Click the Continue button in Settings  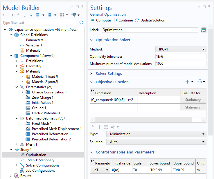point(123,20)
